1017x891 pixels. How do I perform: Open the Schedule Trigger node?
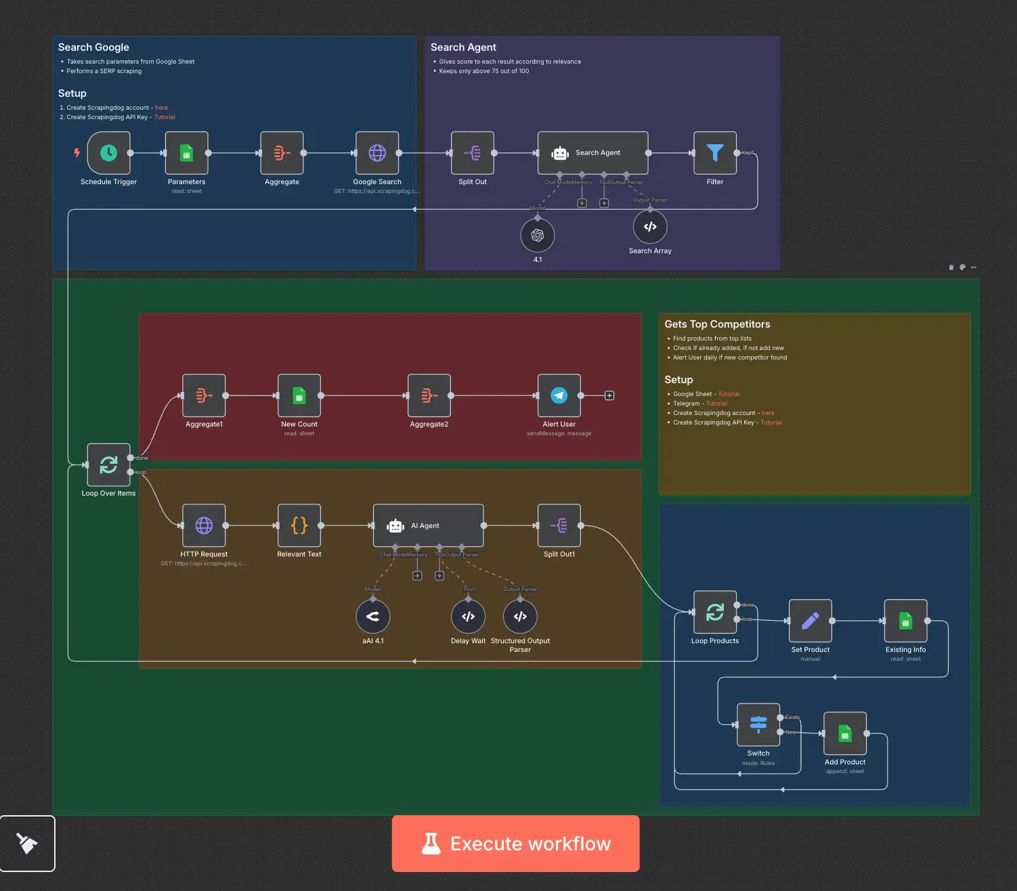click(x=108, y=154)
